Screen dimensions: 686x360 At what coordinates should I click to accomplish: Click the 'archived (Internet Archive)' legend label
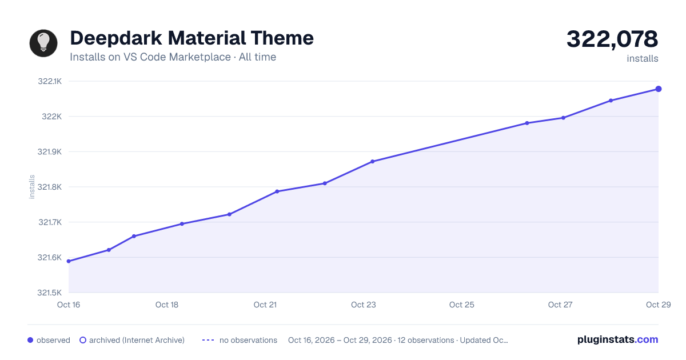[137, 340]
